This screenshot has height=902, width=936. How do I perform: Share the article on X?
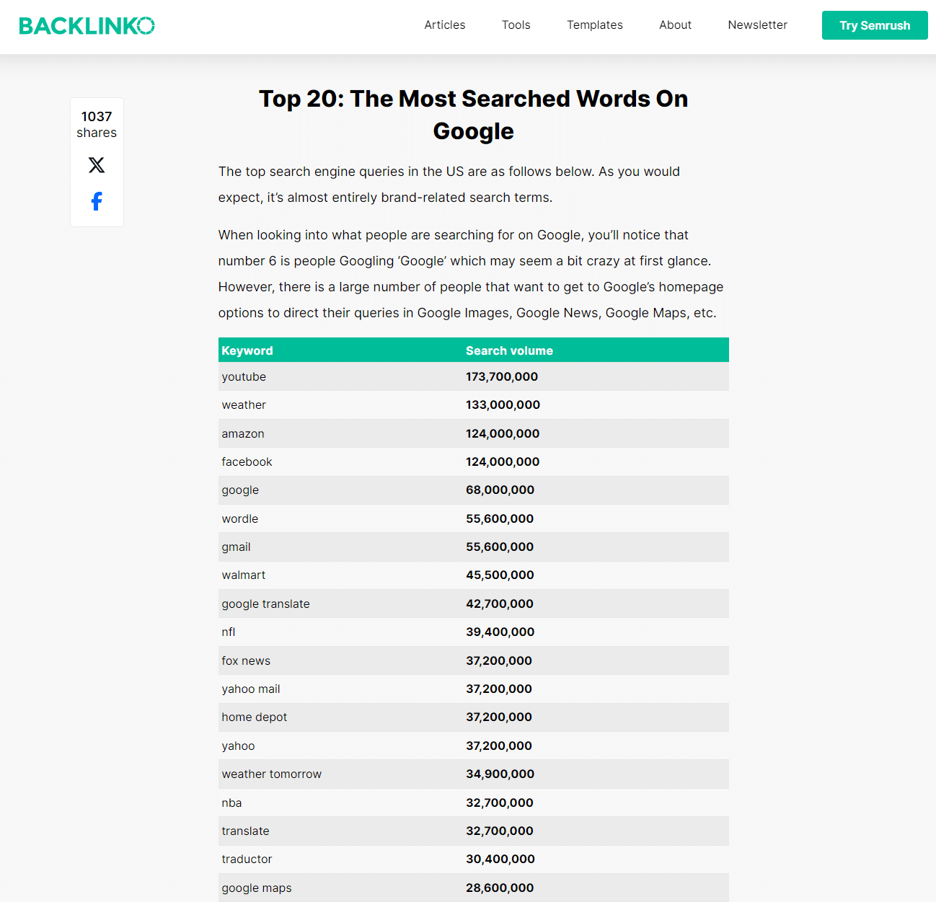pyautogui.click(x=97, y=165)
